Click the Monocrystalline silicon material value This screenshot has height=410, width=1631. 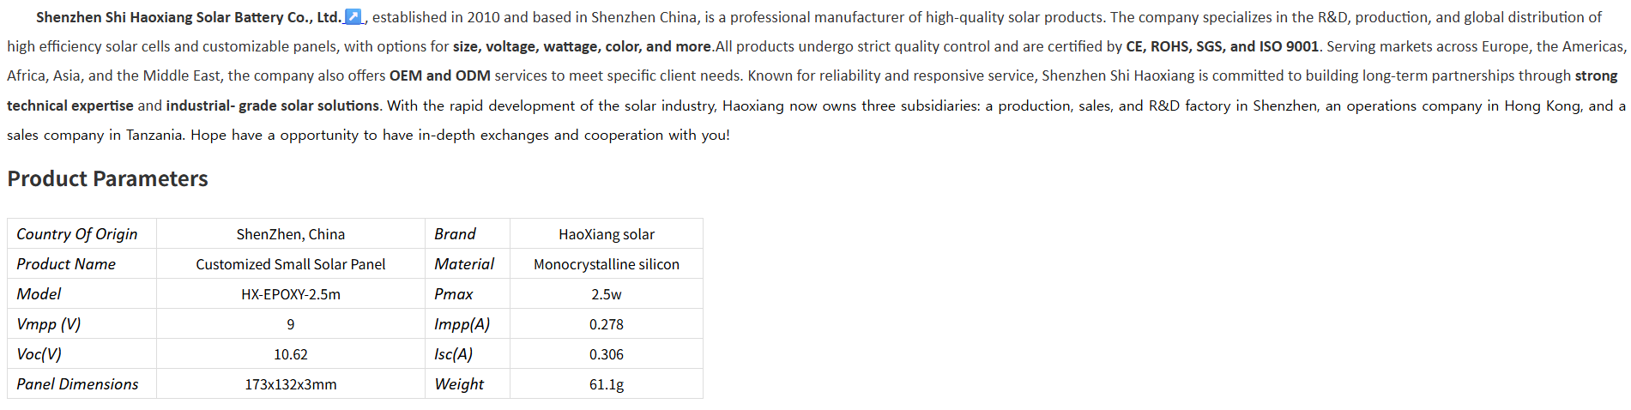click(606, 264)
